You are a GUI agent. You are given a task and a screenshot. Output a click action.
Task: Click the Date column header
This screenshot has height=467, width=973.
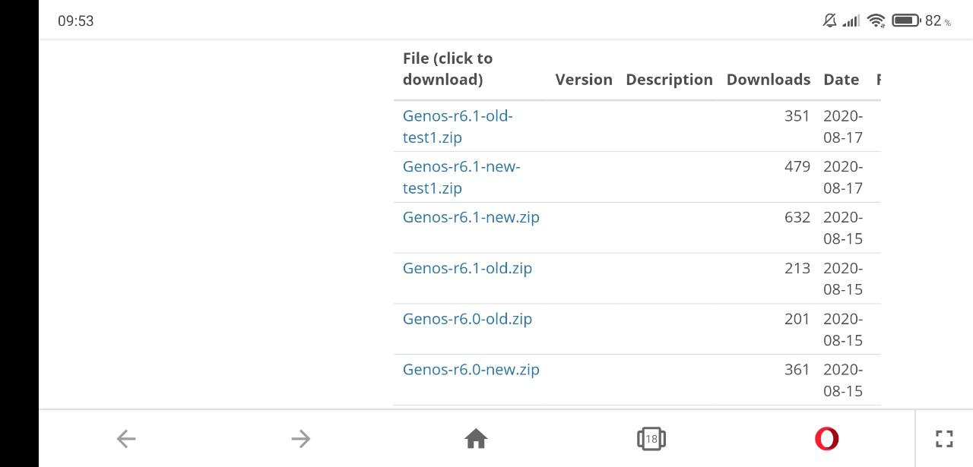point(841,80)
